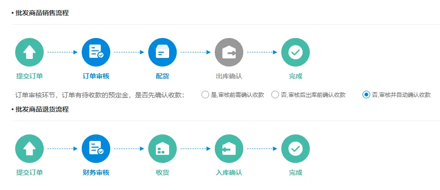Click the 出库确认 text label
The image size is (440, 190).
point(229,76)
